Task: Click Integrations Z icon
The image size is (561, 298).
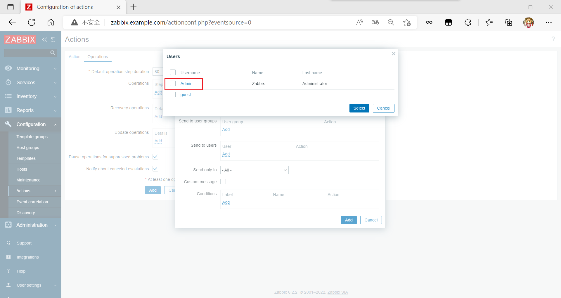Action: tap(8, 257)
